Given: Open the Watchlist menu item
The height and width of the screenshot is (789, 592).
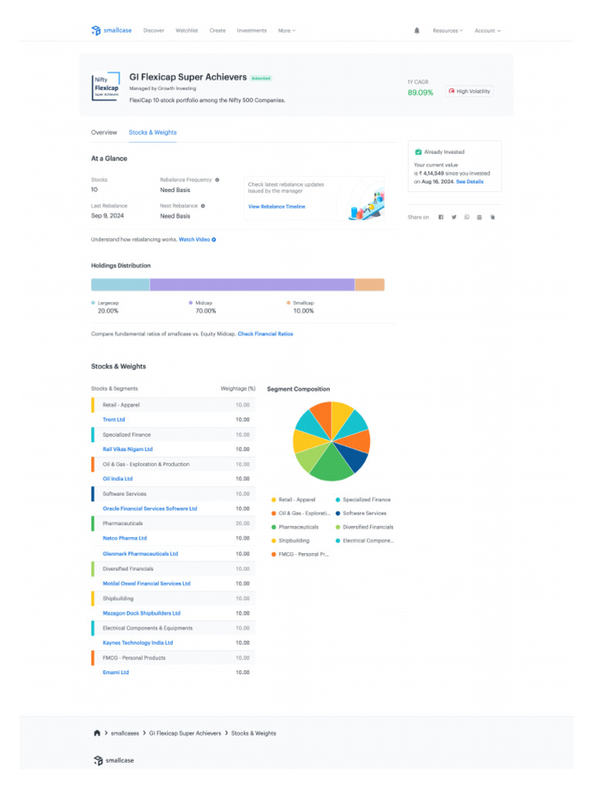Looking at the screenshot, I should [x=187, y=31].
